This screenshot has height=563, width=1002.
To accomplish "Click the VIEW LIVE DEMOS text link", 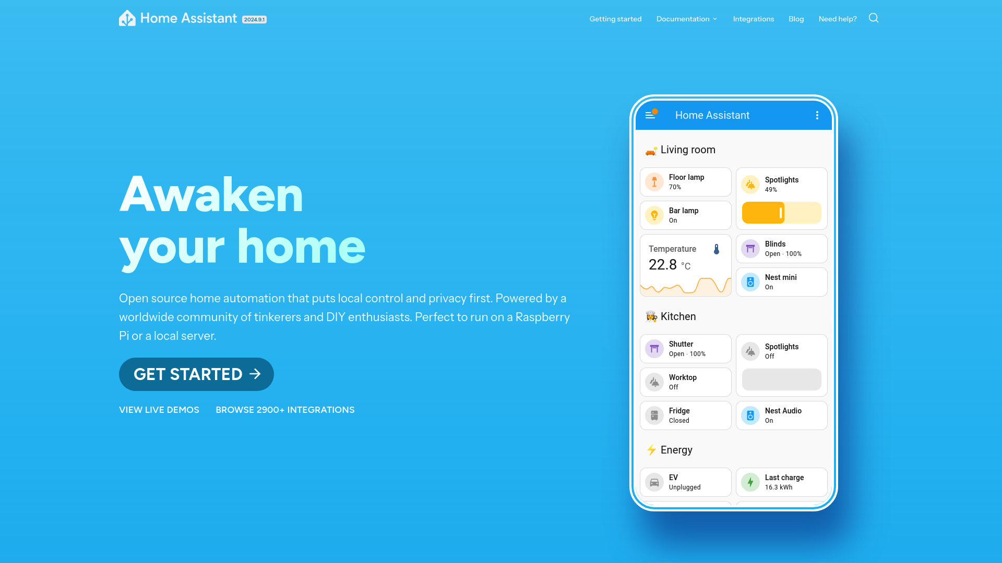I will click(159, 410).
